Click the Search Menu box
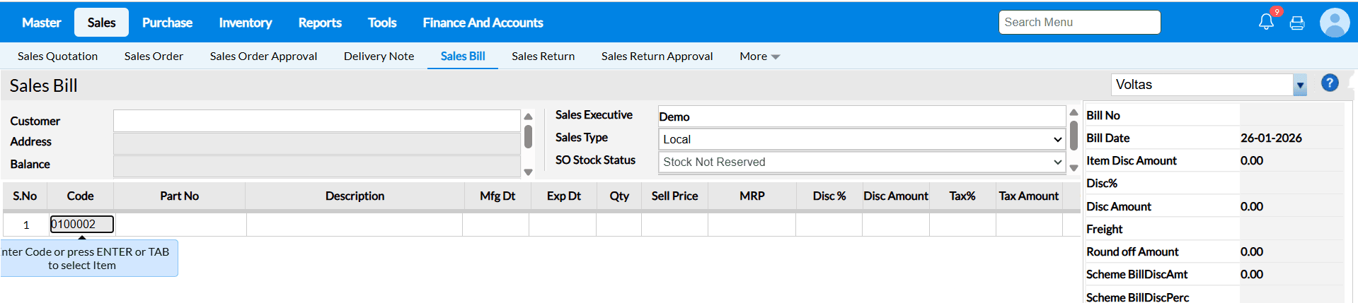Viewport: 1358px width, 303px height. click(x=1079, y=23)
